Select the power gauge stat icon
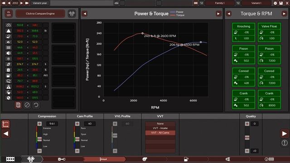Image resolution: width=290 pixels, height=163 pixels. pyautogui.click(x=9, y=25)
